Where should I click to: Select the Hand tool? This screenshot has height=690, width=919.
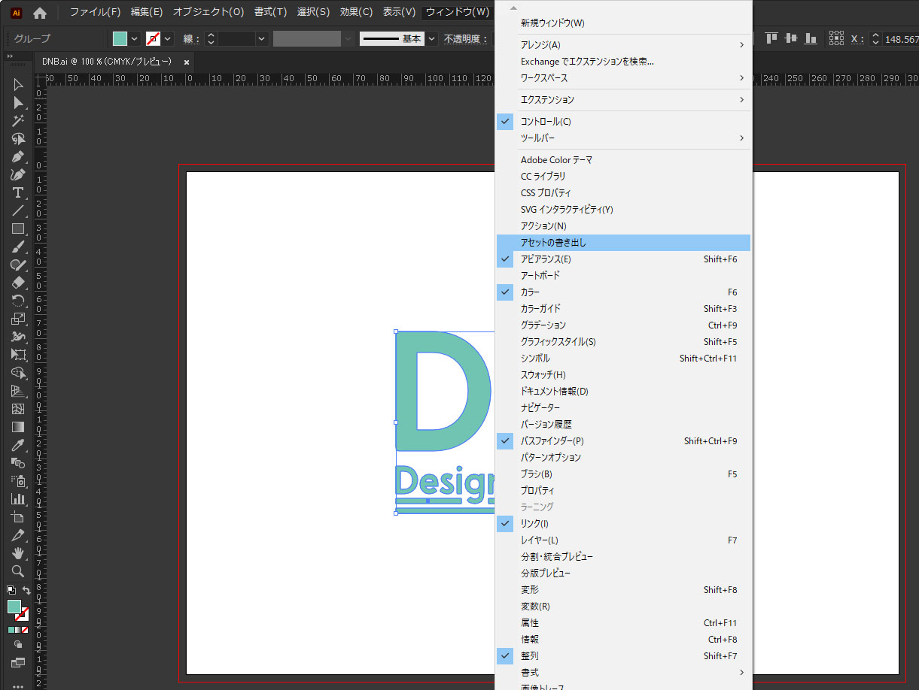pos(18,552)
